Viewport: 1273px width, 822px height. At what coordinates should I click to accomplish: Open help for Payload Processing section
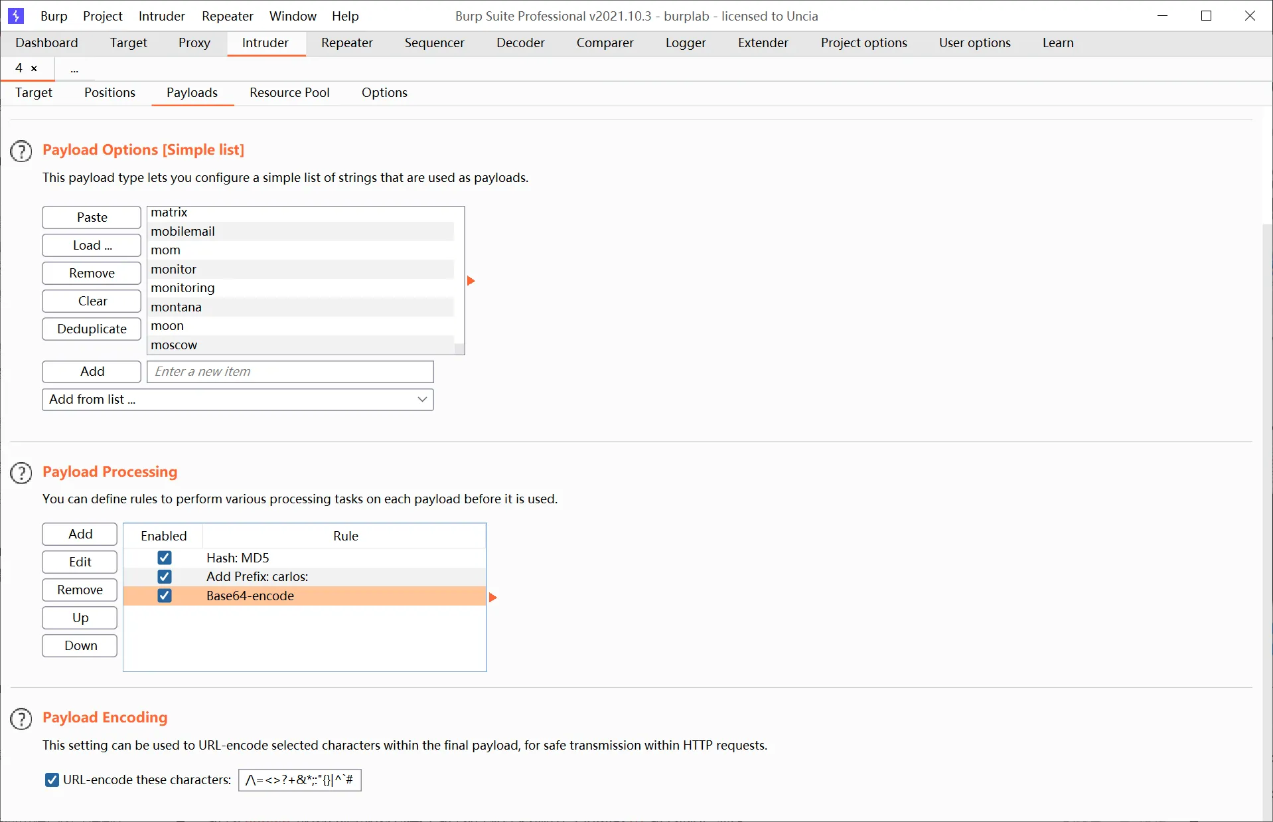[21, 473]
